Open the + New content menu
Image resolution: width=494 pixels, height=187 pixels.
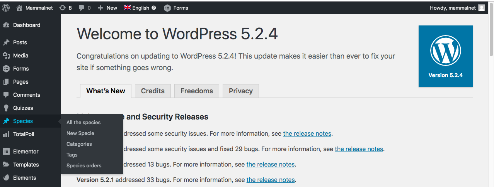click(107, 8)
